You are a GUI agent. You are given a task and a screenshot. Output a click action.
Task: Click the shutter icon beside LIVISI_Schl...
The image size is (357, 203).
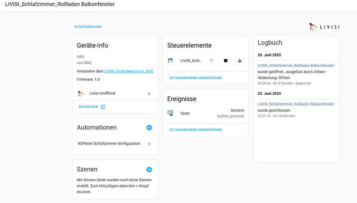click(x=170, y=61)
